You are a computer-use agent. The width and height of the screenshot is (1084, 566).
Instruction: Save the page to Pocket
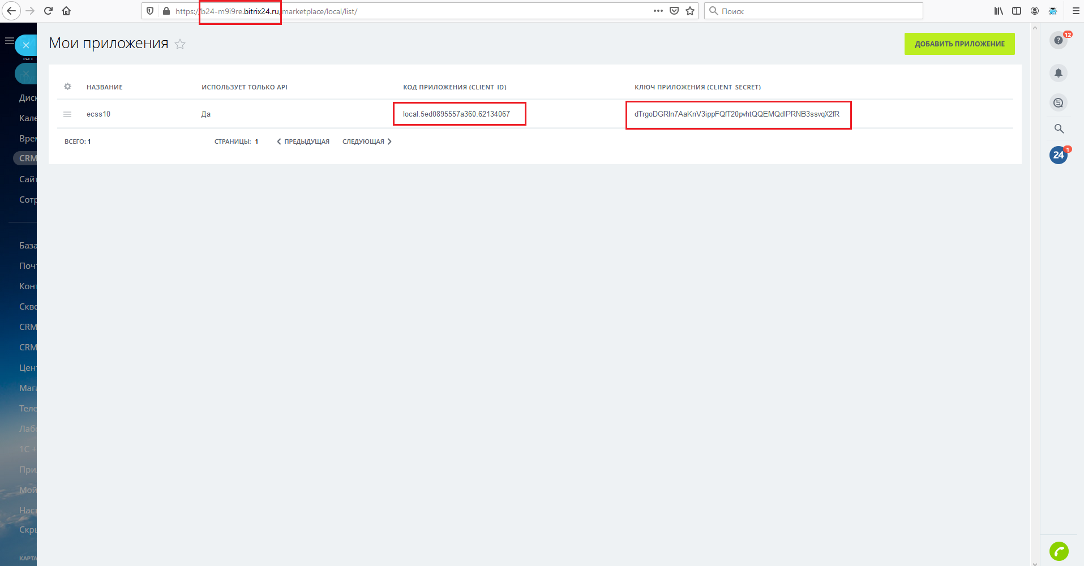674,11
